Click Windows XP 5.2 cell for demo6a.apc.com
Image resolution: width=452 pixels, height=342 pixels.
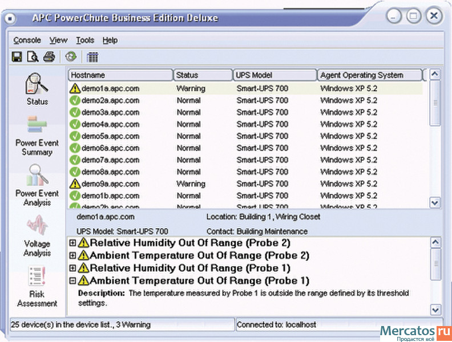click(349, 148)
